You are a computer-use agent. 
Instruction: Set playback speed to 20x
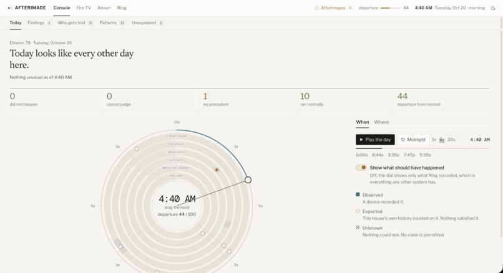pyautogui.click(x=451, y=140)
